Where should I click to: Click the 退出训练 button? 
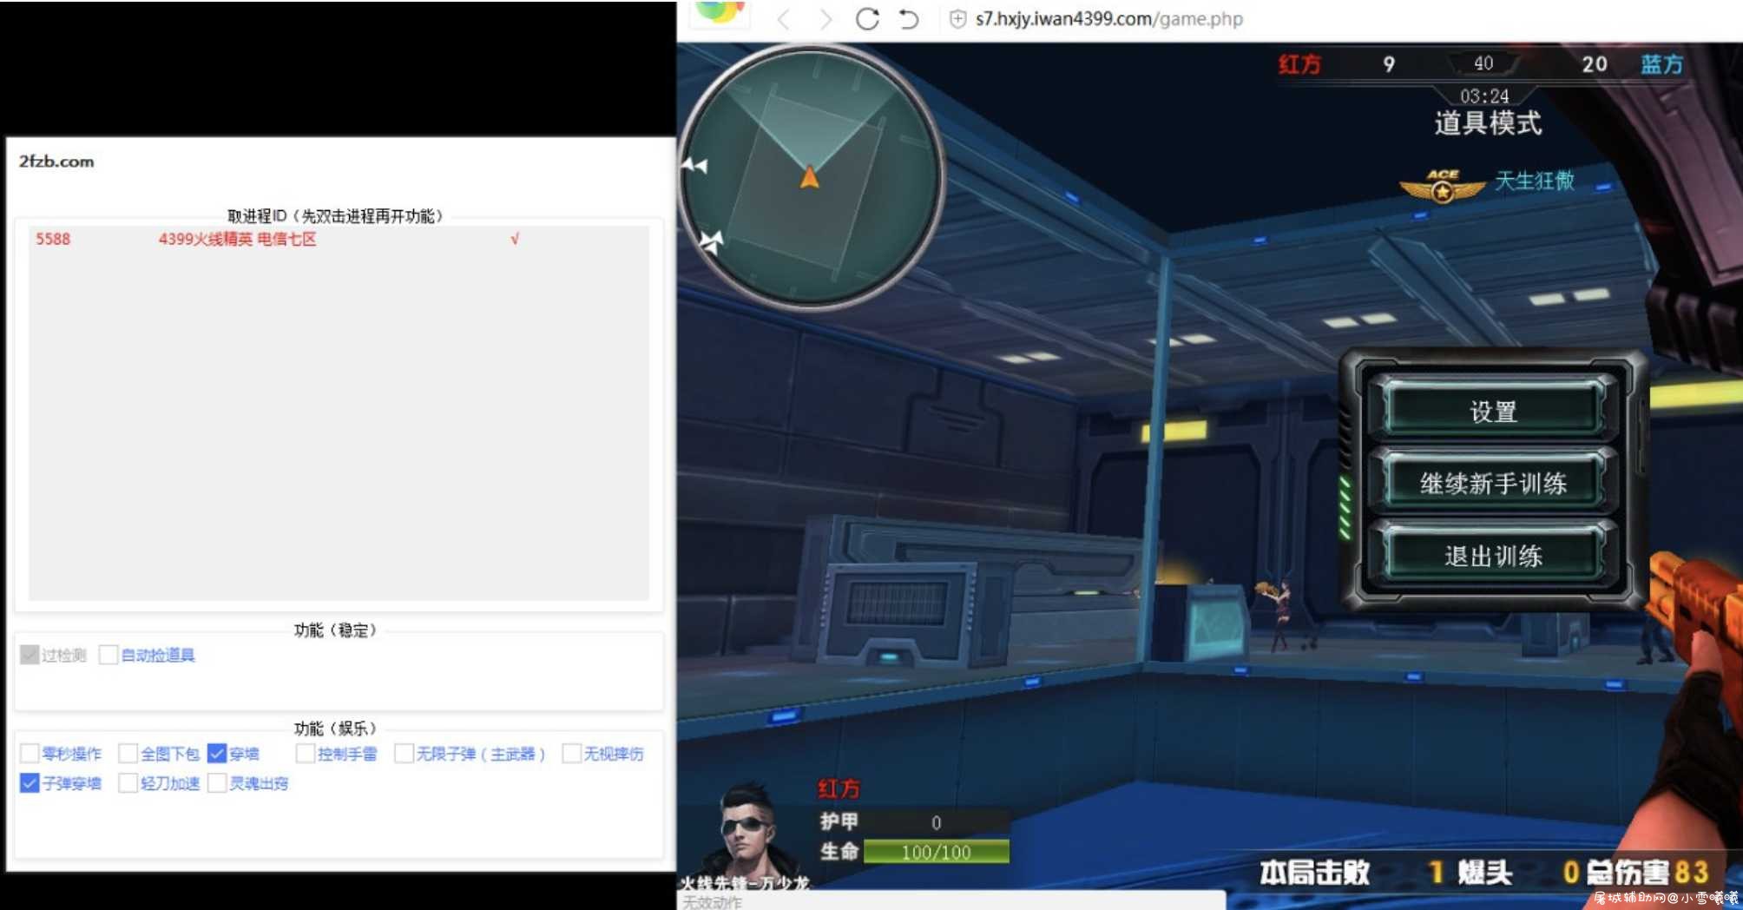[x=1493, y=555]
